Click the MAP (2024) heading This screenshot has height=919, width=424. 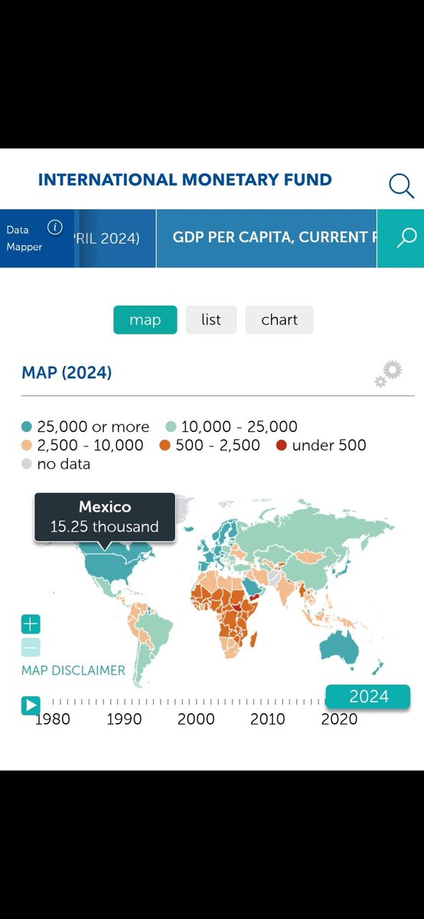67,373
